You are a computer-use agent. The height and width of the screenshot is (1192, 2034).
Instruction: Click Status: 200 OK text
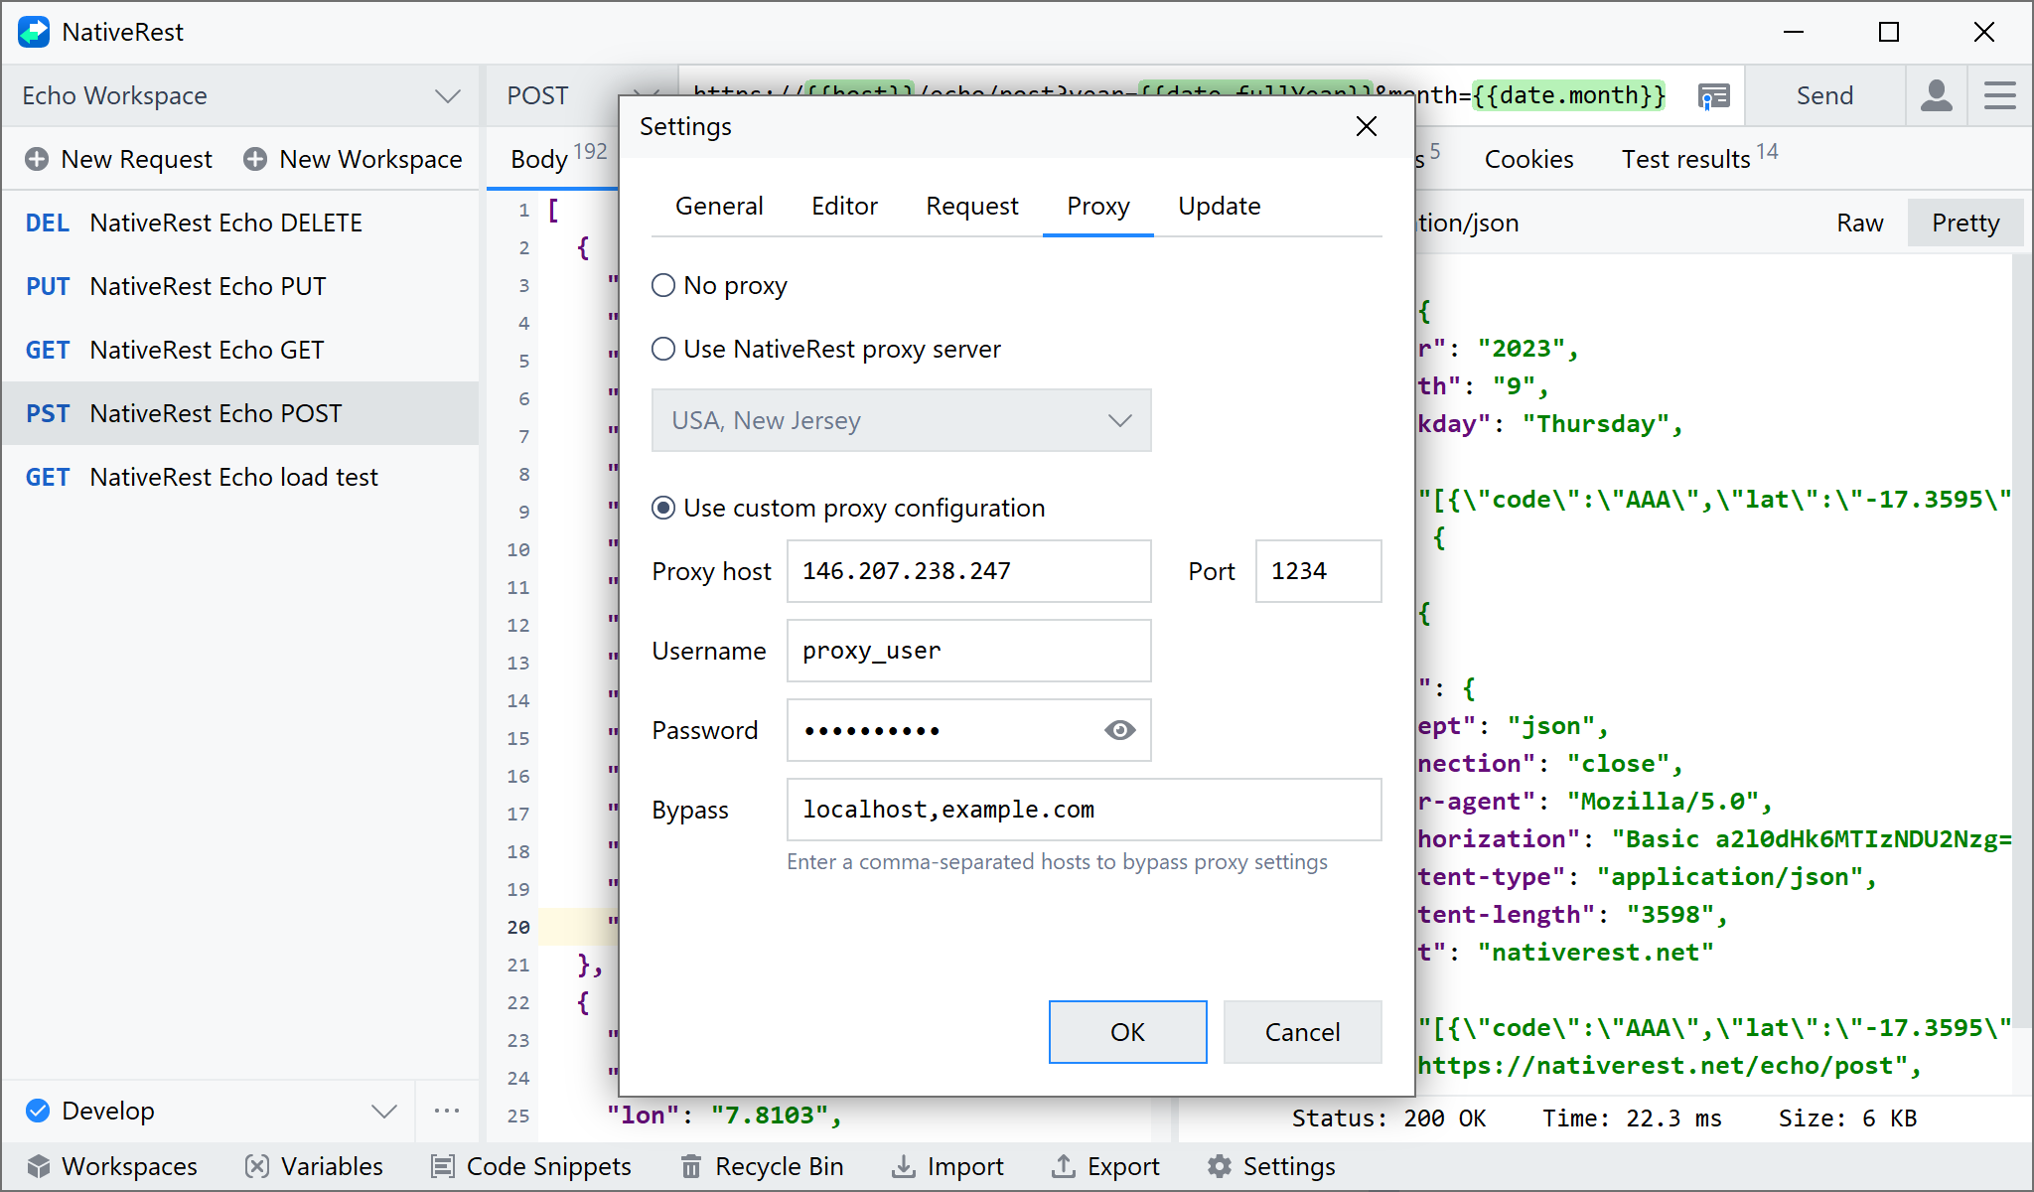tap(1388, 1118)
